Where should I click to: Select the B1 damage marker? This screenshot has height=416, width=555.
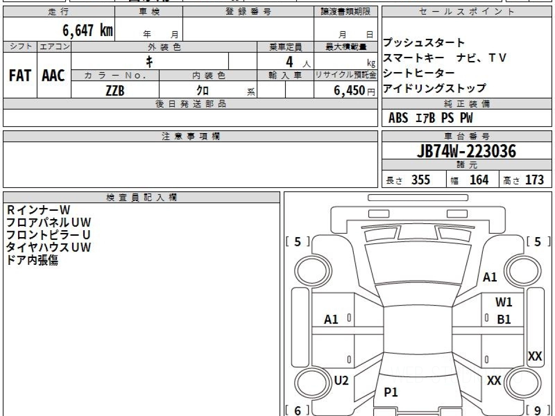click(504, 319)
